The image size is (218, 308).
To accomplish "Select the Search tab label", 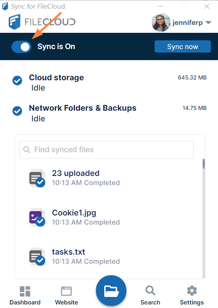I will click(150, 302).
